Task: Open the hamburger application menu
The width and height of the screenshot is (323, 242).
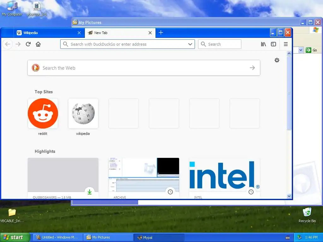Action: coord(286,44)
